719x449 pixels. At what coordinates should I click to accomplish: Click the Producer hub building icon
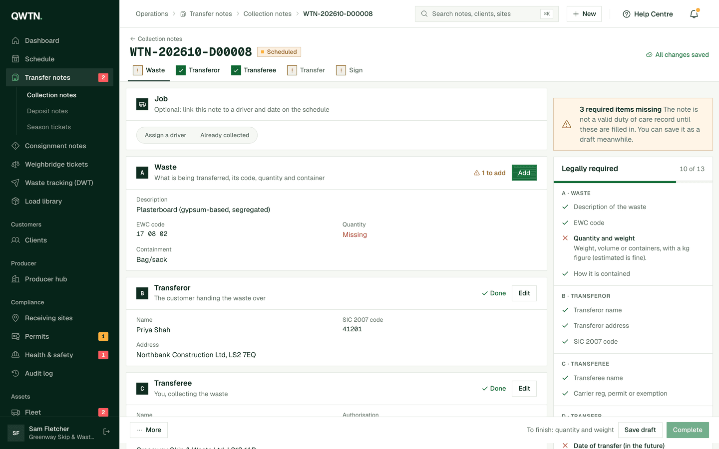15,279
